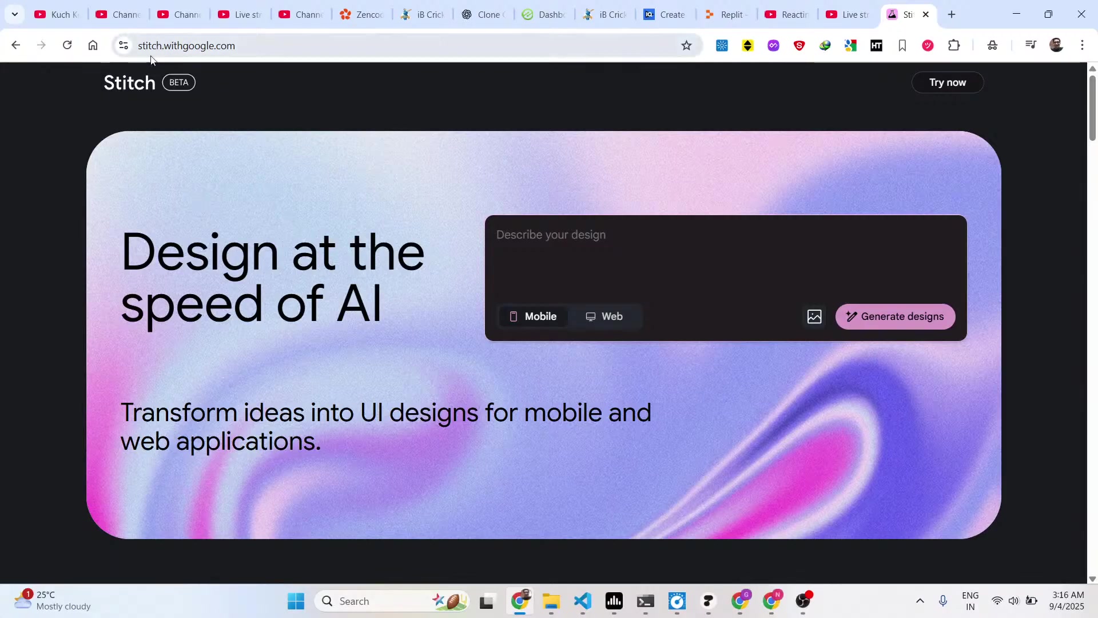
Task: Open the browser home page
Action: pyautogui.click(x=93, y=45)
